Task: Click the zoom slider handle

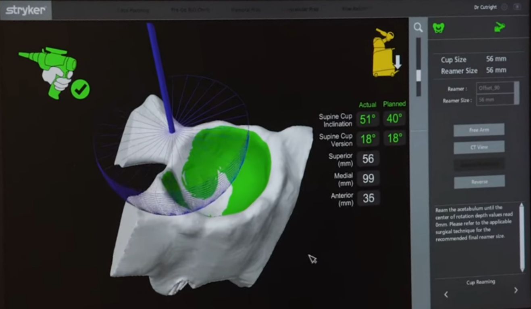Action: click(x=419, y=76)
